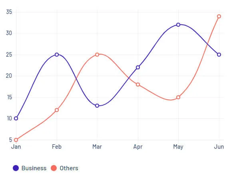Screen dimensions: 231x181
Task: Select Others data point for May
Action: point(178,97)
